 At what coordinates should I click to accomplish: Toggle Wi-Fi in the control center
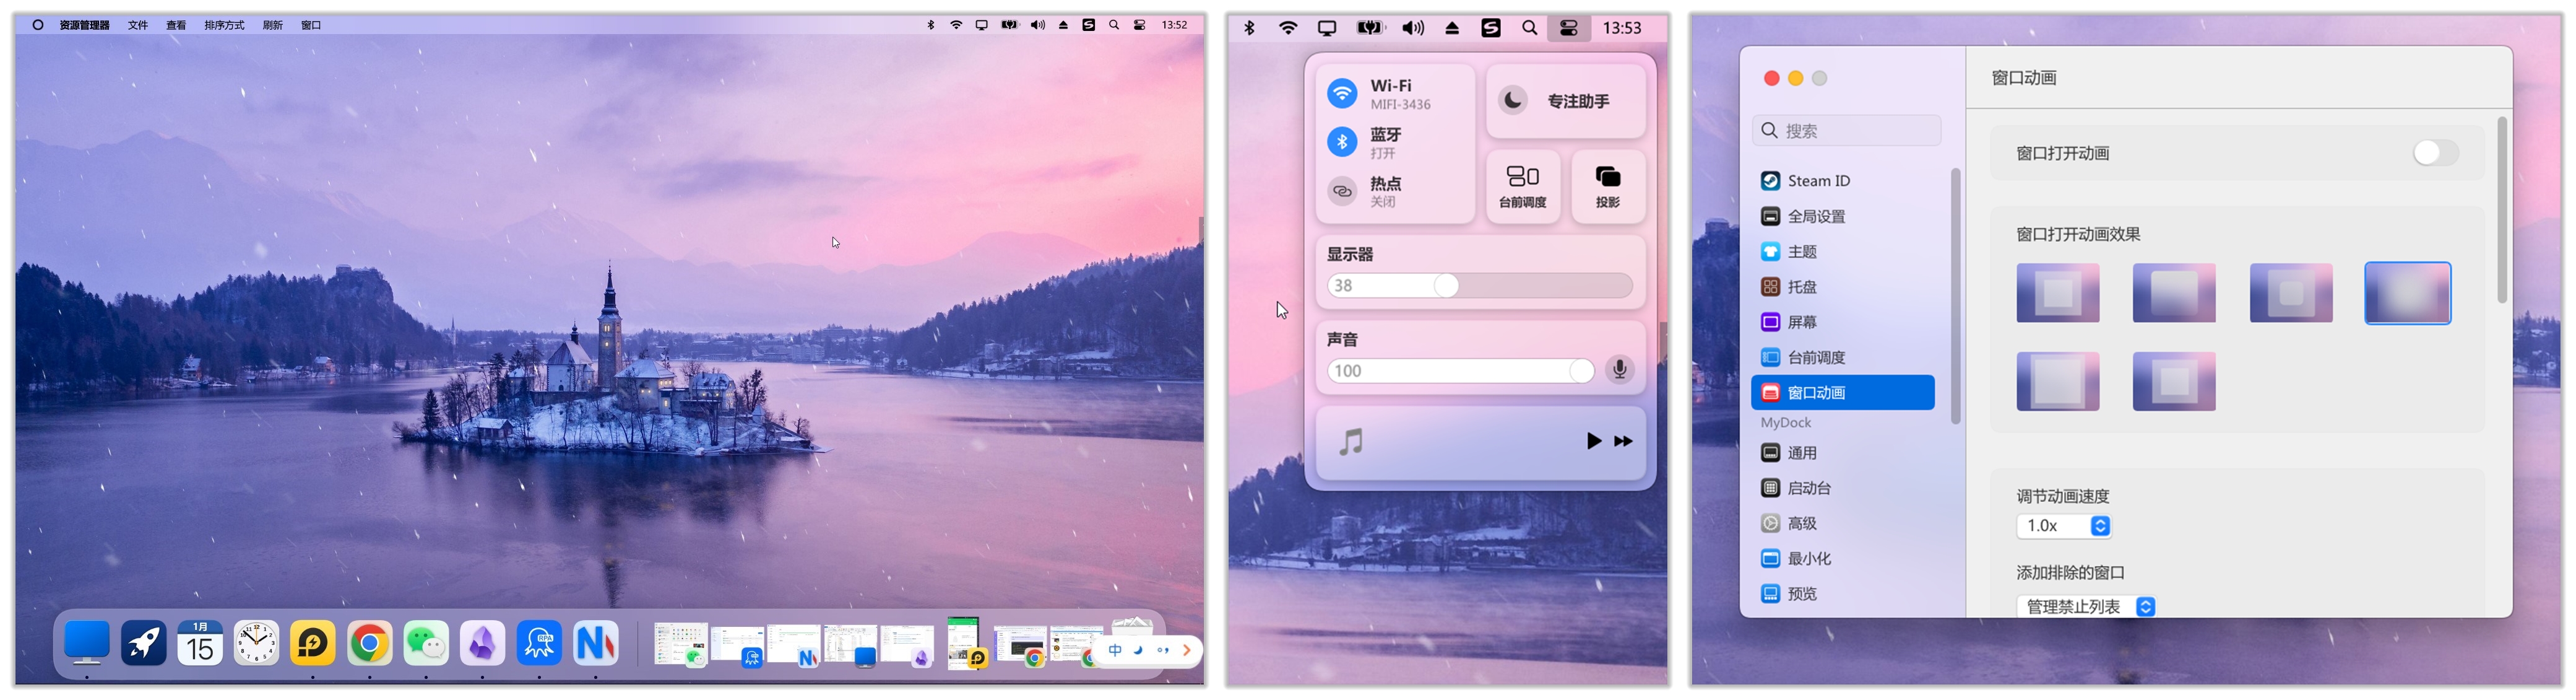pyautogui.click(x=1342, y=94)
